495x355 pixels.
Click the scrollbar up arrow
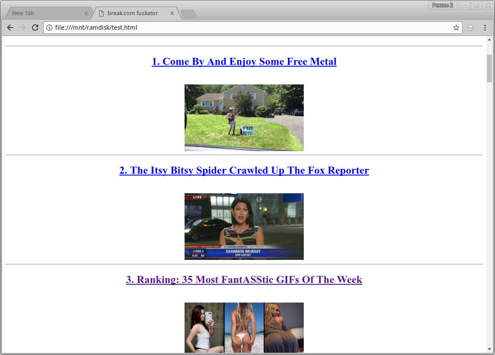(x=489, y=40)
